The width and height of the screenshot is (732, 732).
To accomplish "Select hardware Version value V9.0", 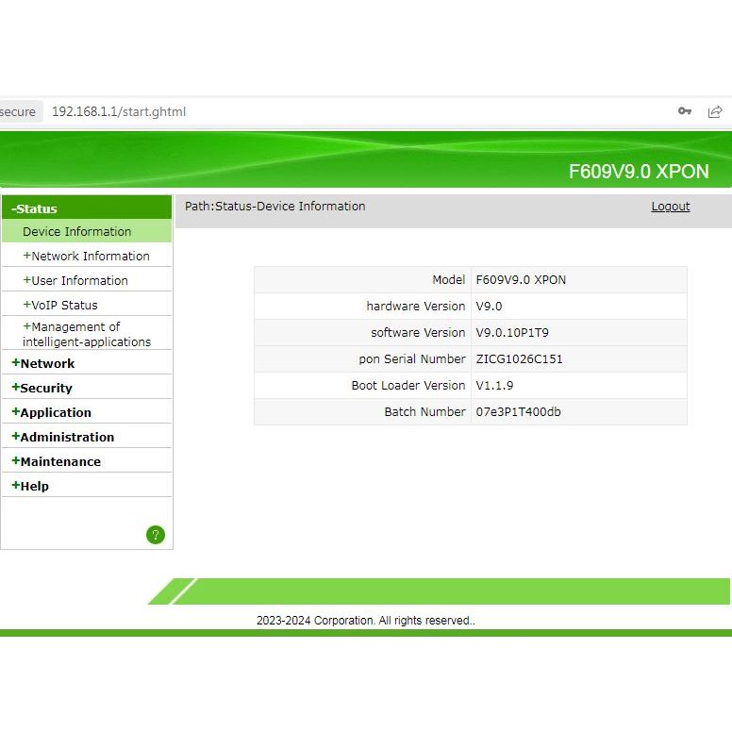I will point(489,307).
